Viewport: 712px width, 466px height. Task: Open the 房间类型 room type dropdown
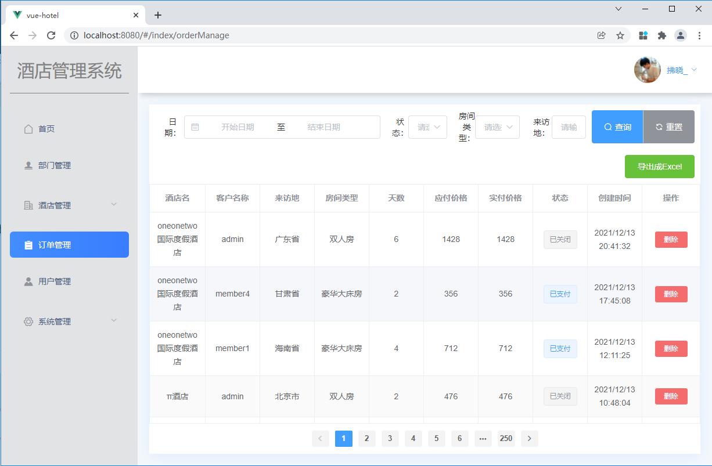(x=497, y=127)
